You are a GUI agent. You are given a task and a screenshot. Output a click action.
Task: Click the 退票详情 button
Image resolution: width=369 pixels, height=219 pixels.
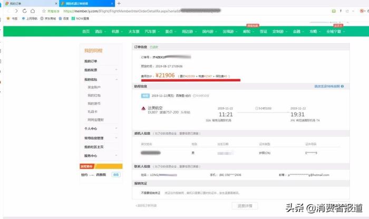(x=245, y=205)
